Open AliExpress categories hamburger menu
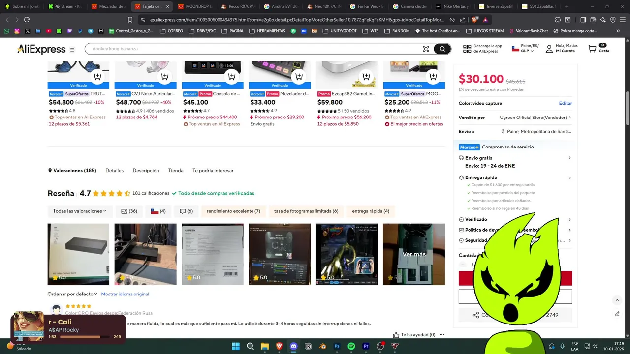The image size is (630, 354). click(72, 50)
